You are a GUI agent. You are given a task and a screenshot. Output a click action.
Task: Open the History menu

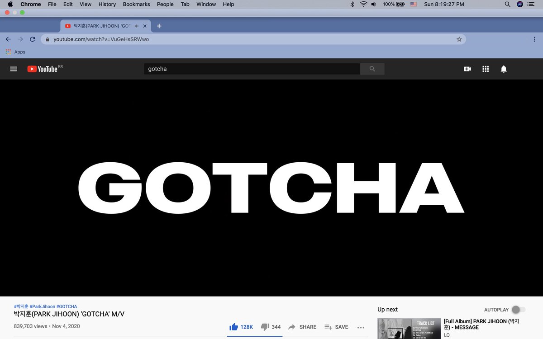pyautogui.click(x=107, y=4)
